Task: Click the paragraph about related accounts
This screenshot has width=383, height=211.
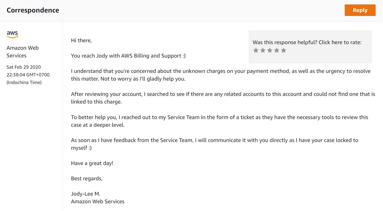Action: (x=223, y=98)
